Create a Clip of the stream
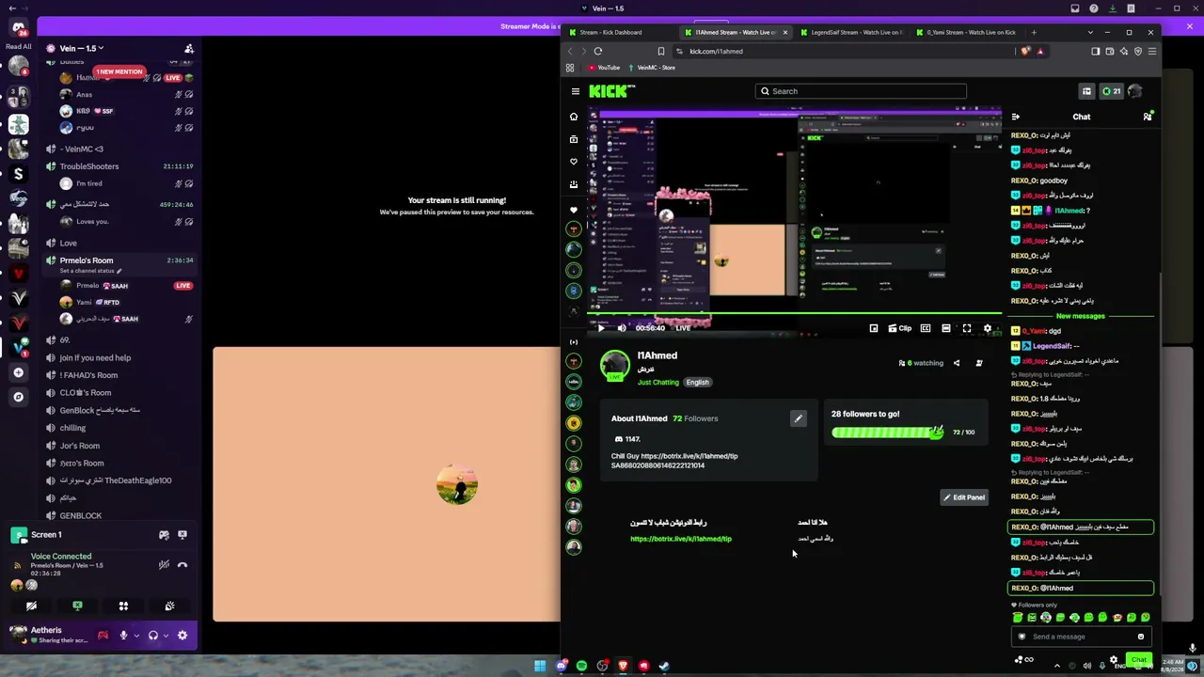Viewport: 1204px width, 677px height. tap(901, 328)
